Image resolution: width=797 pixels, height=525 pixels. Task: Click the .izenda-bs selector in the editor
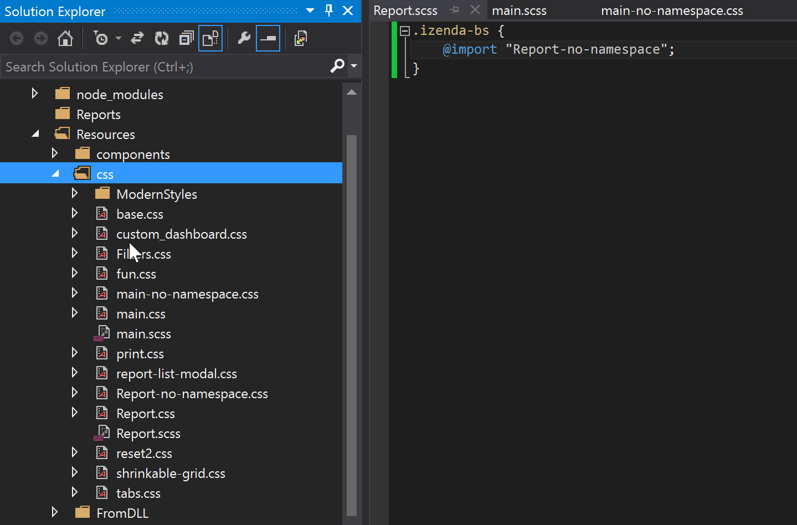pyautogui.click(x=451, y=30)
